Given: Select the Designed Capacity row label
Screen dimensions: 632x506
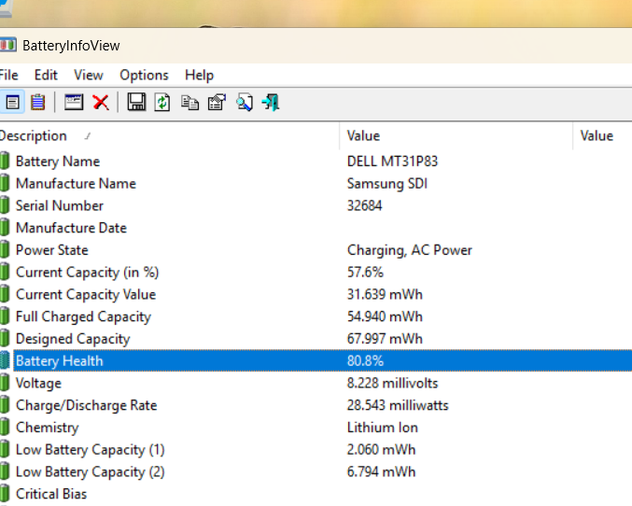Looking at the screenshot, I should [x=73, y=339].
